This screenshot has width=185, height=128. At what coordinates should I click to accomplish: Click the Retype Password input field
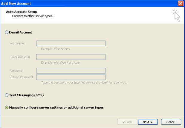pos(71,77)
